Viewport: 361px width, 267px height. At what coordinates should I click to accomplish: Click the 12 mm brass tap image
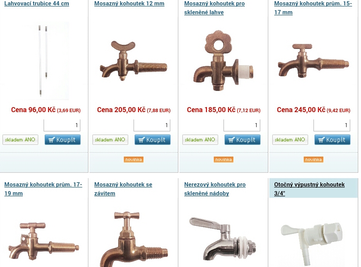coord(134,61)
